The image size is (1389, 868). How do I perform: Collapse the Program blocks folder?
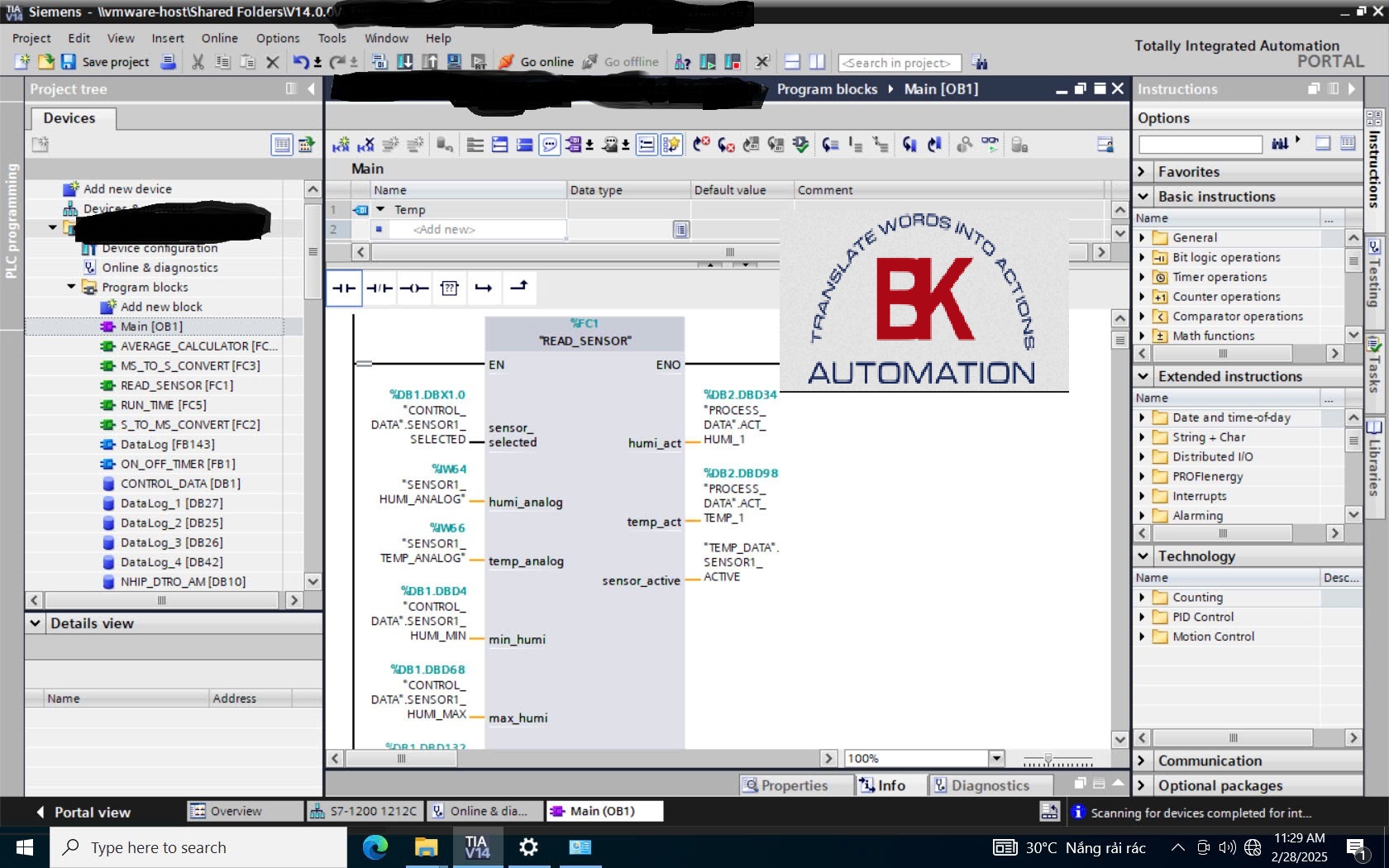click(71, 287)
